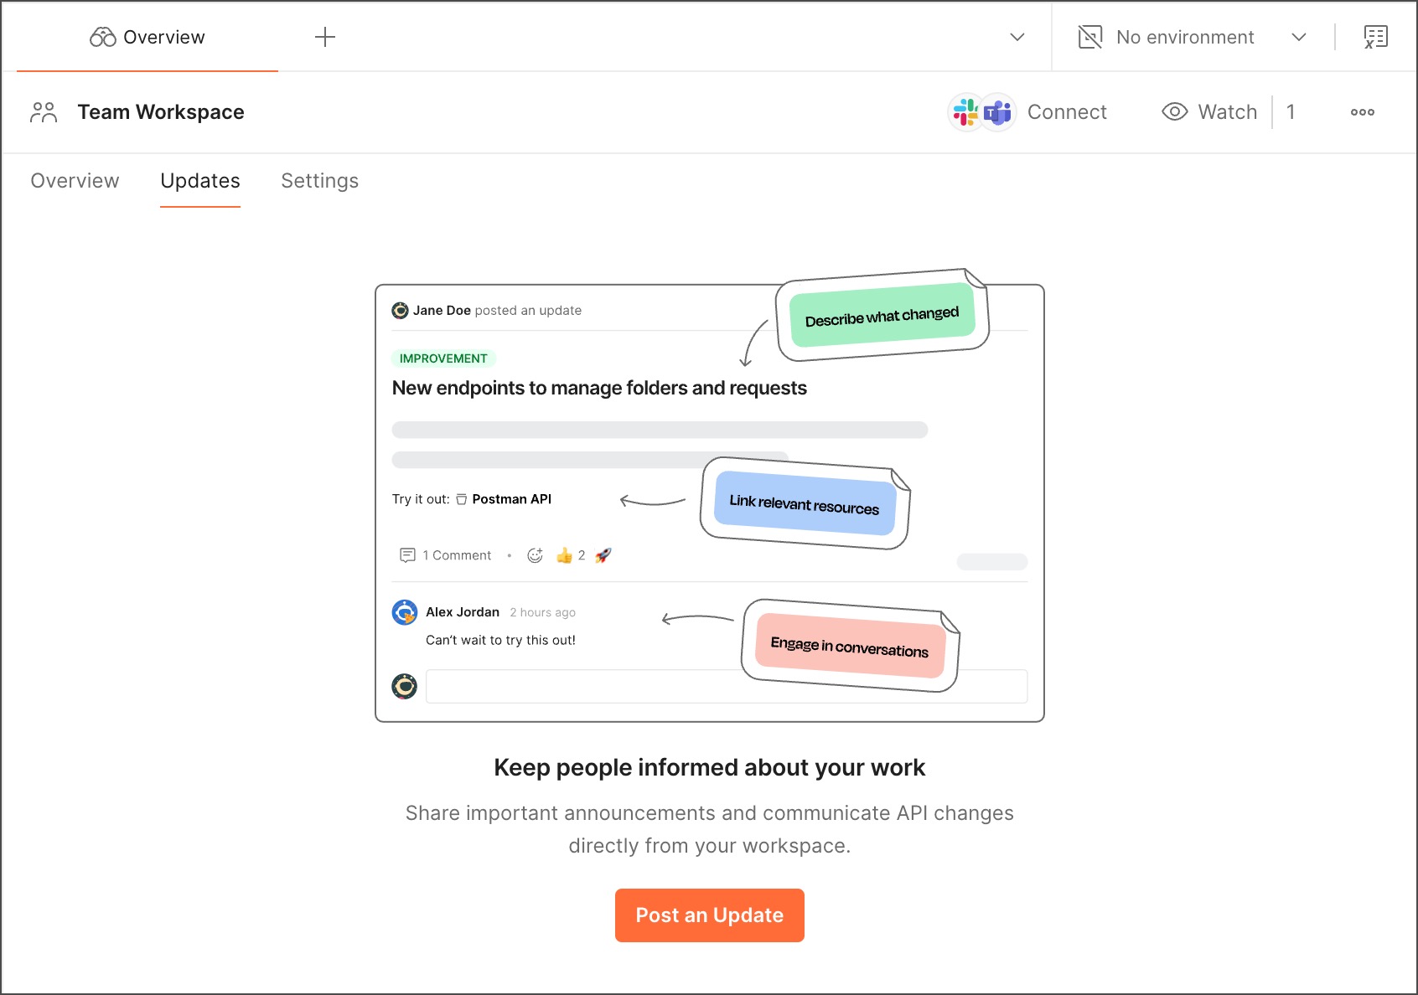Screen dimensions: 1418x995
Task: Toggle Watch on the workspace
Action: [1209, 112]
